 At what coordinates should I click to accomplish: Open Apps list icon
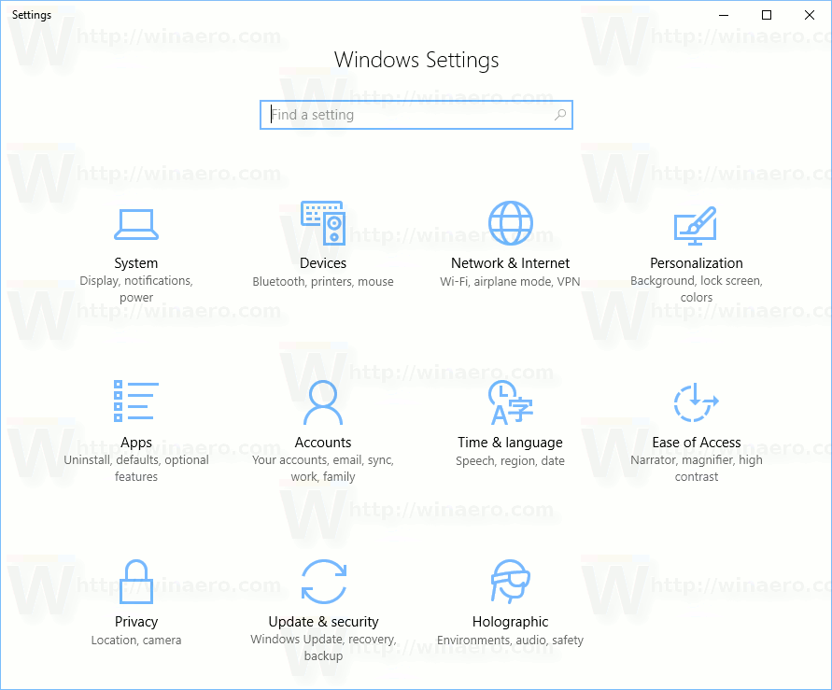point(136,401)
